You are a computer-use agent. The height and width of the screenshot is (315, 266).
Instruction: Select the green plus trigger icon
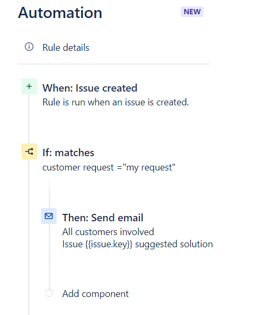point(29,86)
